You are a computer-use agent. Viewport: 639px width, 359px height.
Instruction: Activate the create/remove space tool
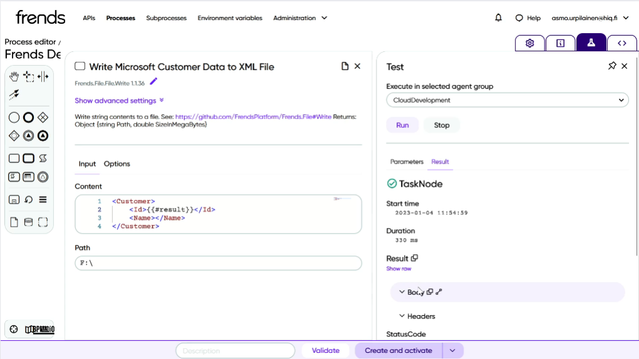point(43,76)
